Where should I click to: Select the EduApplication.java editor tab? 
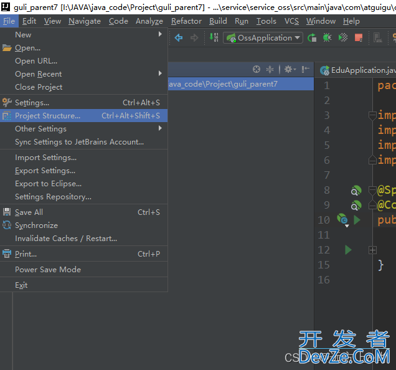click(x=357, y=70)
